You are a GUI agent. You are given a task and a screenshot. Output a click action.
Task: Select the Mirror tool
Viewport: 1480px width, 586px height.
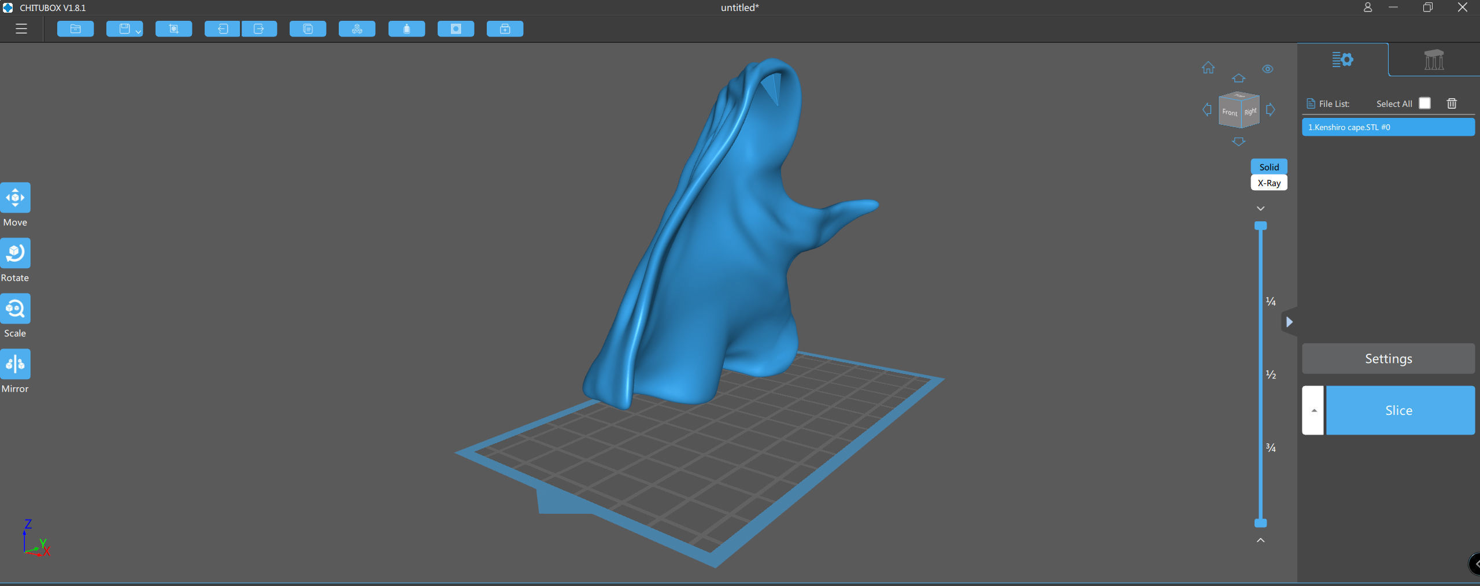15,364
